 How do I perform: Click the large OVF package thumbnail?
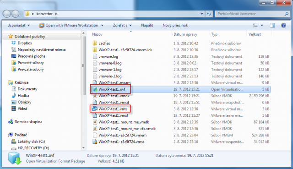click(x=15, y=158)
